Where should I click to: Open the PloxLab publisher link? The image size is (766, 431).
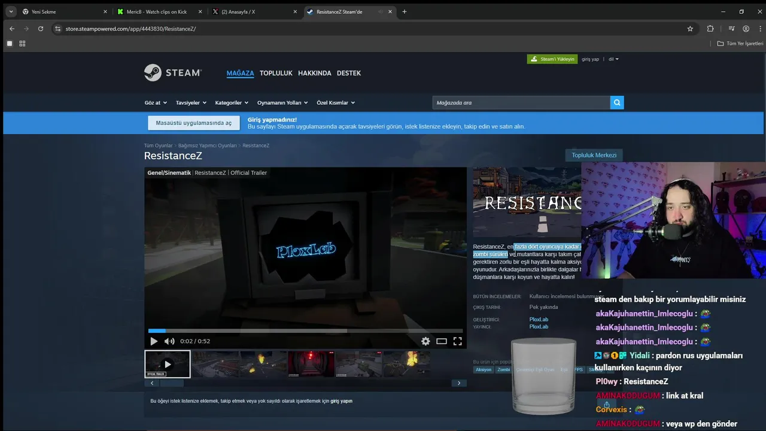point(539,327)
